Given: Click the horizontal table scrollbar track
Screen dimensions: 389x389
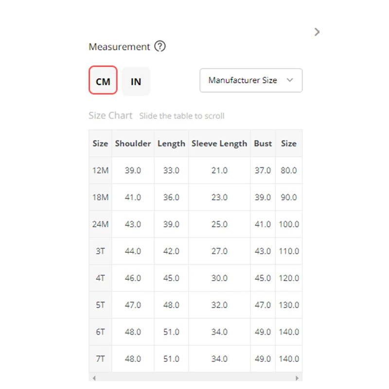Looking at the screenshot, I should pos(195,378).
